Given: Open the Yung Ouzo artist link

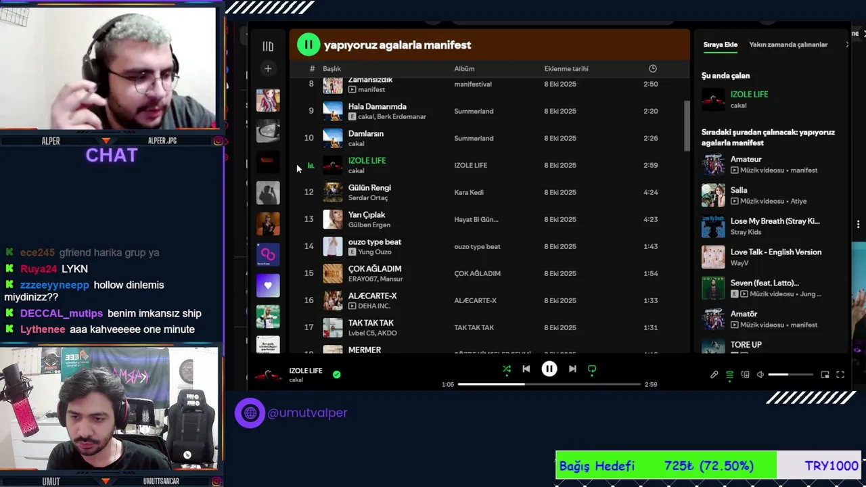Looking at the screenshot, I should [375, 252].
